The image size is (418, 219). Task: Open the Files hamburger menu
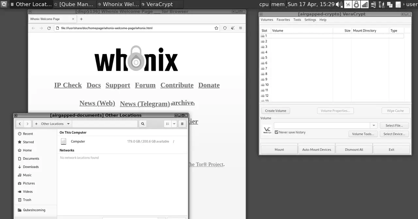pyautogui.click(x=182, y=124)
